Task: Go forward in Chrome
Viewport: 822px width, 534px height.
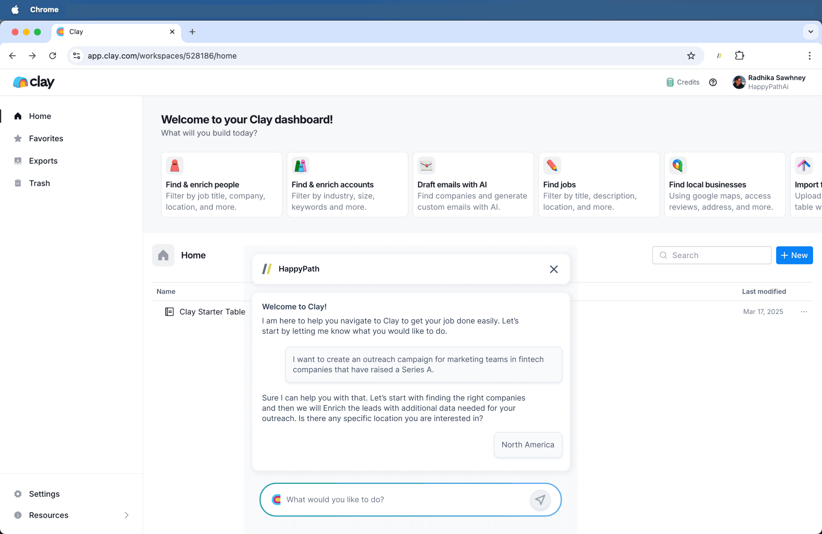Action: coord(33,56)
